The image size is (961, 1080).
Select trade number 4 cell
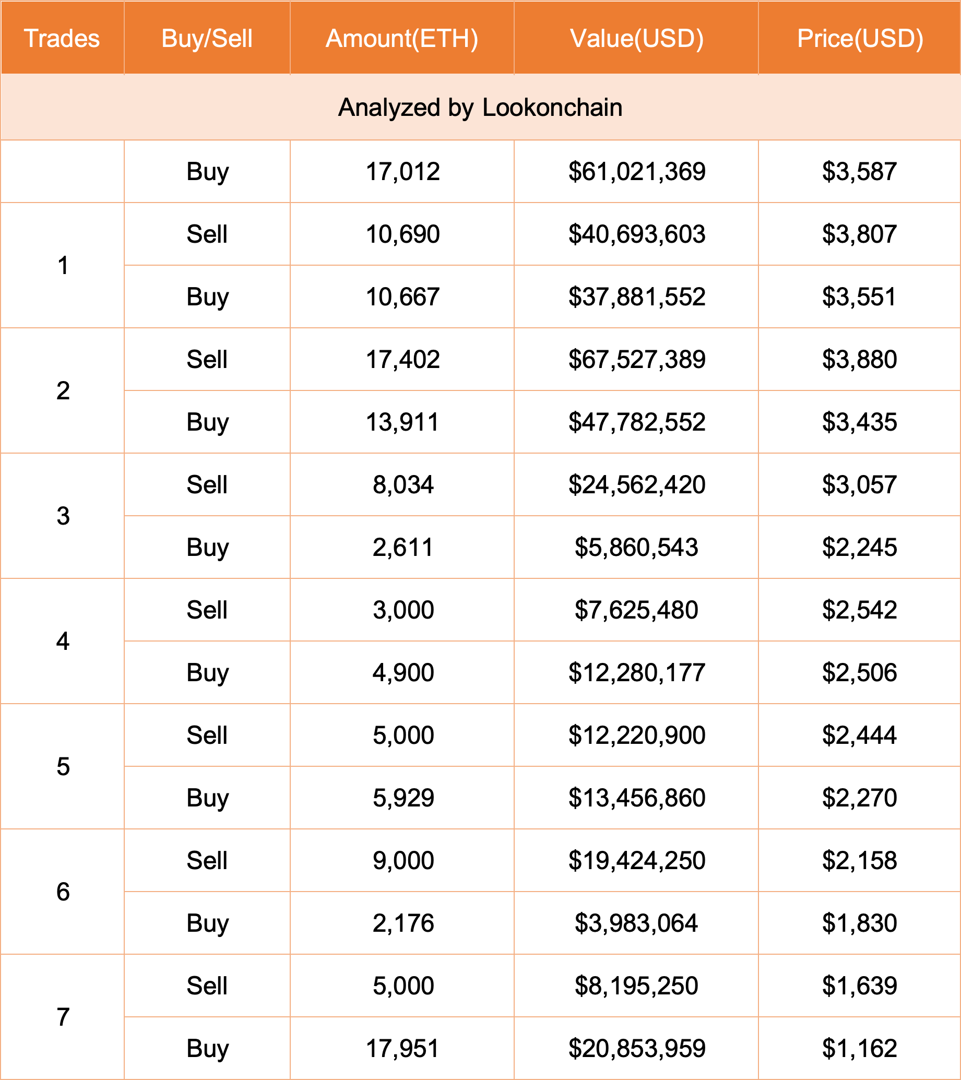[x=63, y=641]
